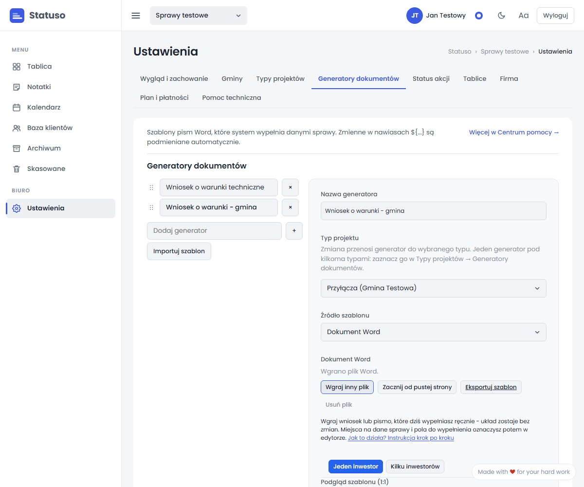The image size is (584, 487).
Task: Click the Wgraj inny plik button
Action: click(347, 388)
